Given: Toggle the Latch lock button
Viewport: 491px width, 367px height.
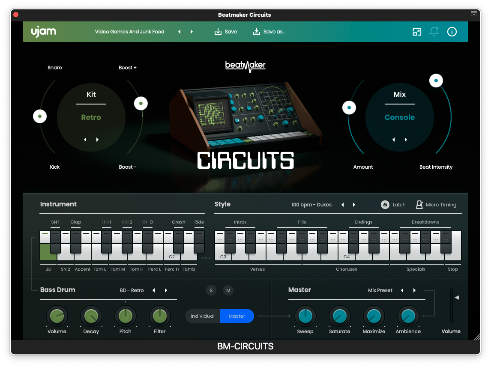Looking at the screenshot, I should [x=385, y=205].
